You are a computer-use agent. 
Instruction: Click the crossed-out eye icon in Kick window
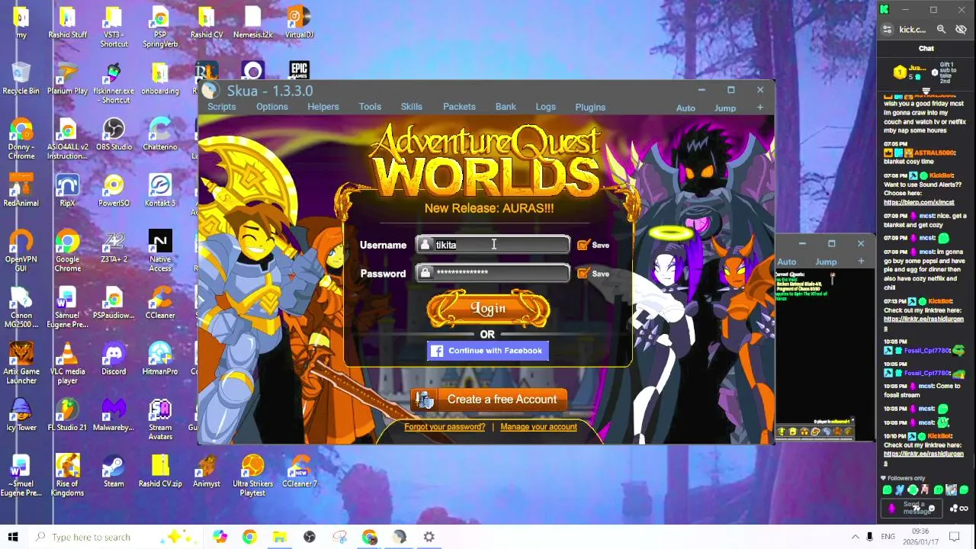961,30
